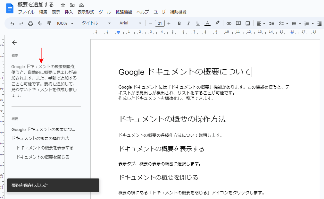The width and height of the screenshot is (324, 199).
Task: Close the outline with back arrow
Action: [14, 43]
